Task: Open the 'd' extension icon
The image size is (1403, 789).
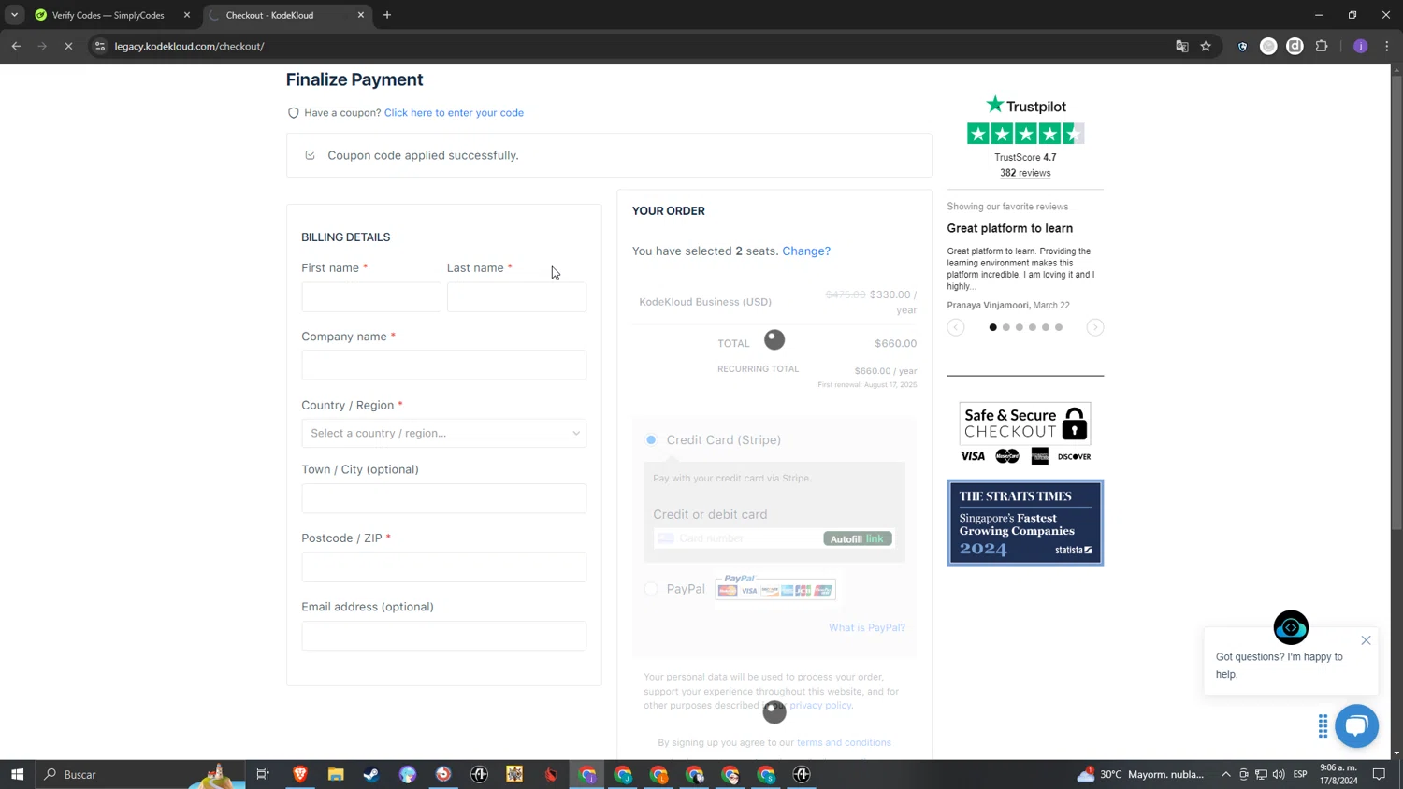Action: [x=1295, y=46]
